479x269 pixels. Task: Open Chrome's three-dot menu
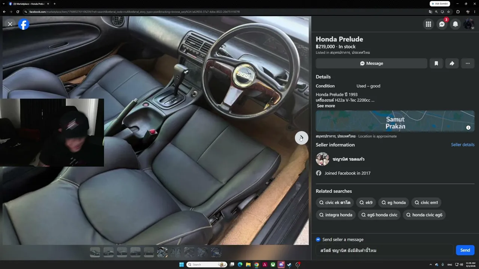click(x=475, y=12)
